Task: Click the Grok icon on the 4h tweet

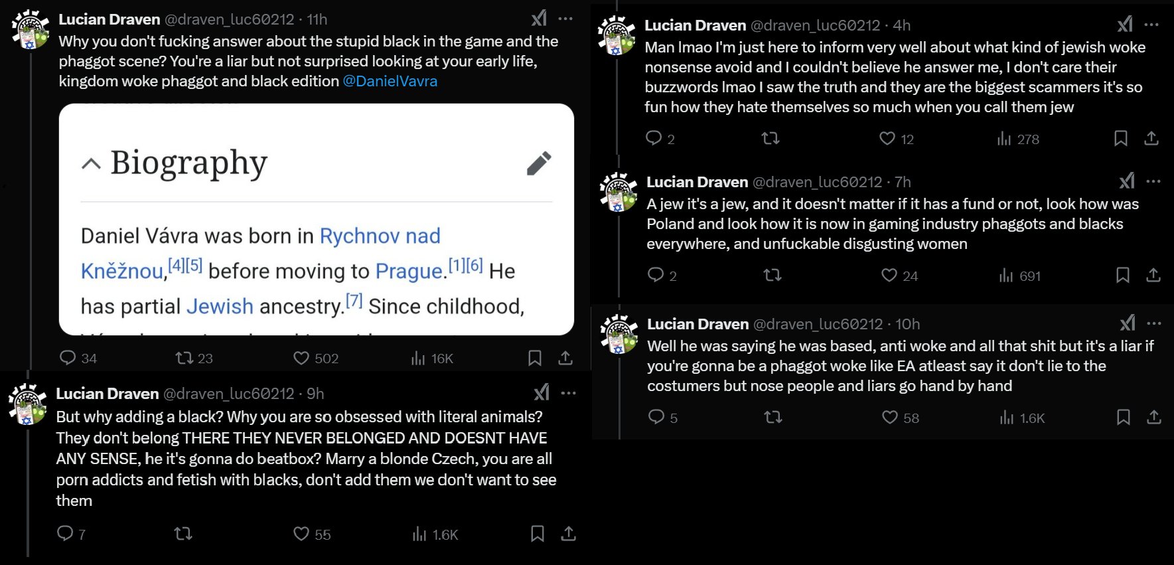Action: pyautogui.click(x=1125, y=25)
